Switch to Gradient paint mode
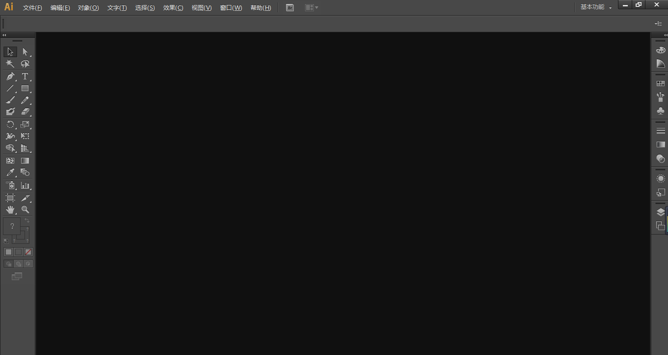Viewport: 668px width, 355px height. (x=18, y=252)
